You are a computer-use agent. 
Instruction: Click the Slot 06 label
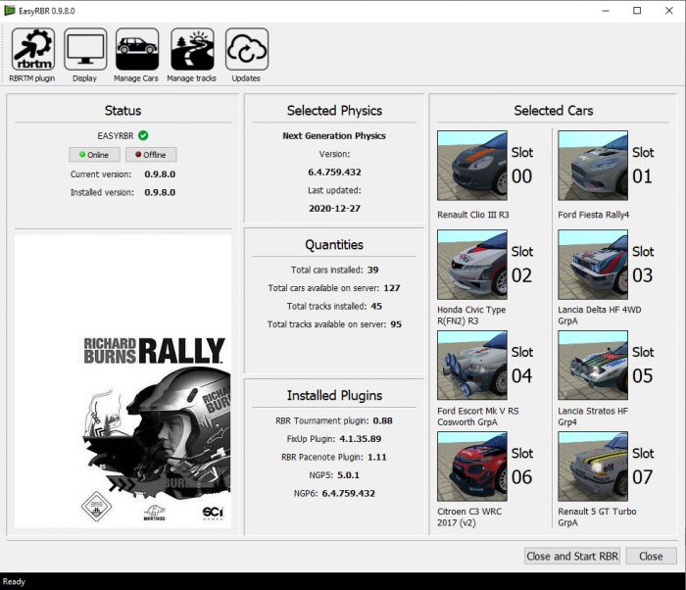pos(522,467)
